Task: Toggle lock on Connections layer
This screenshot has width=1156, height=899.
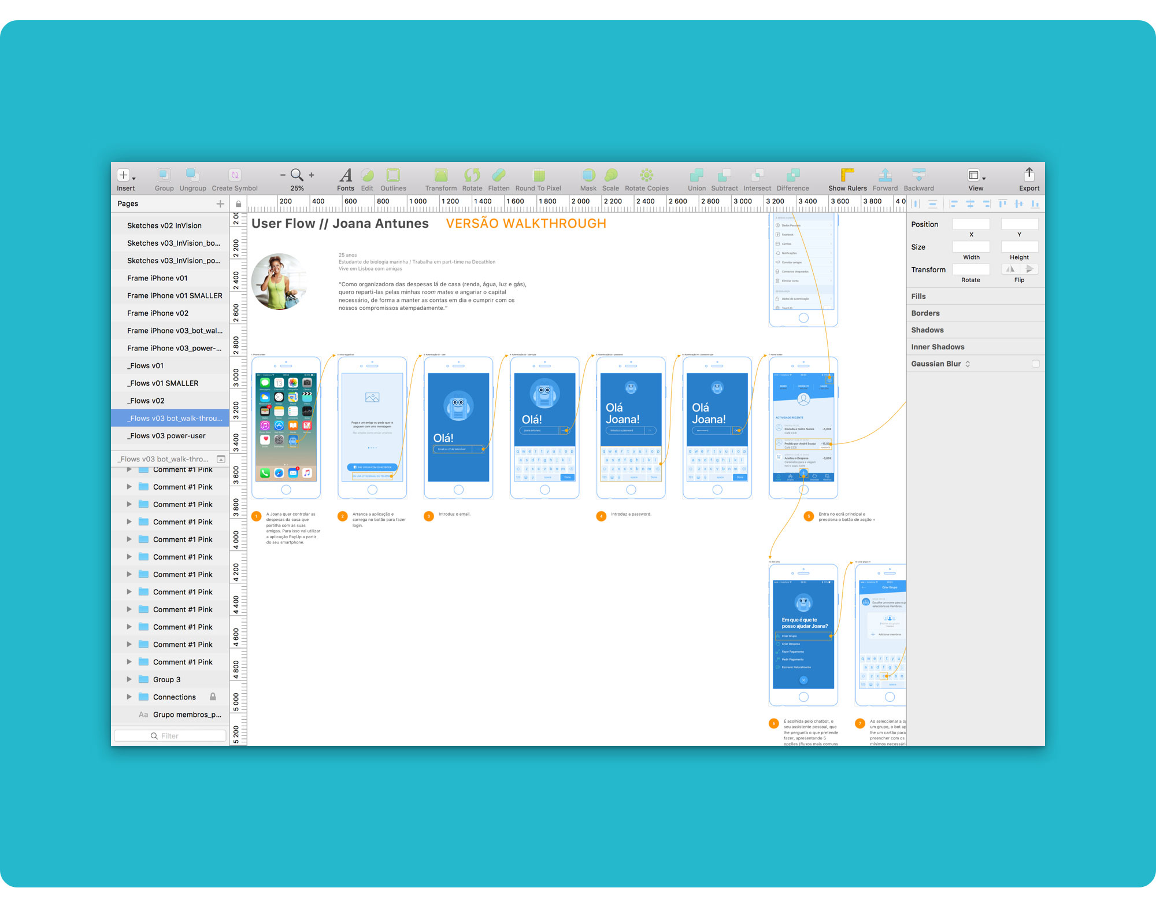Action: point(213,697)
